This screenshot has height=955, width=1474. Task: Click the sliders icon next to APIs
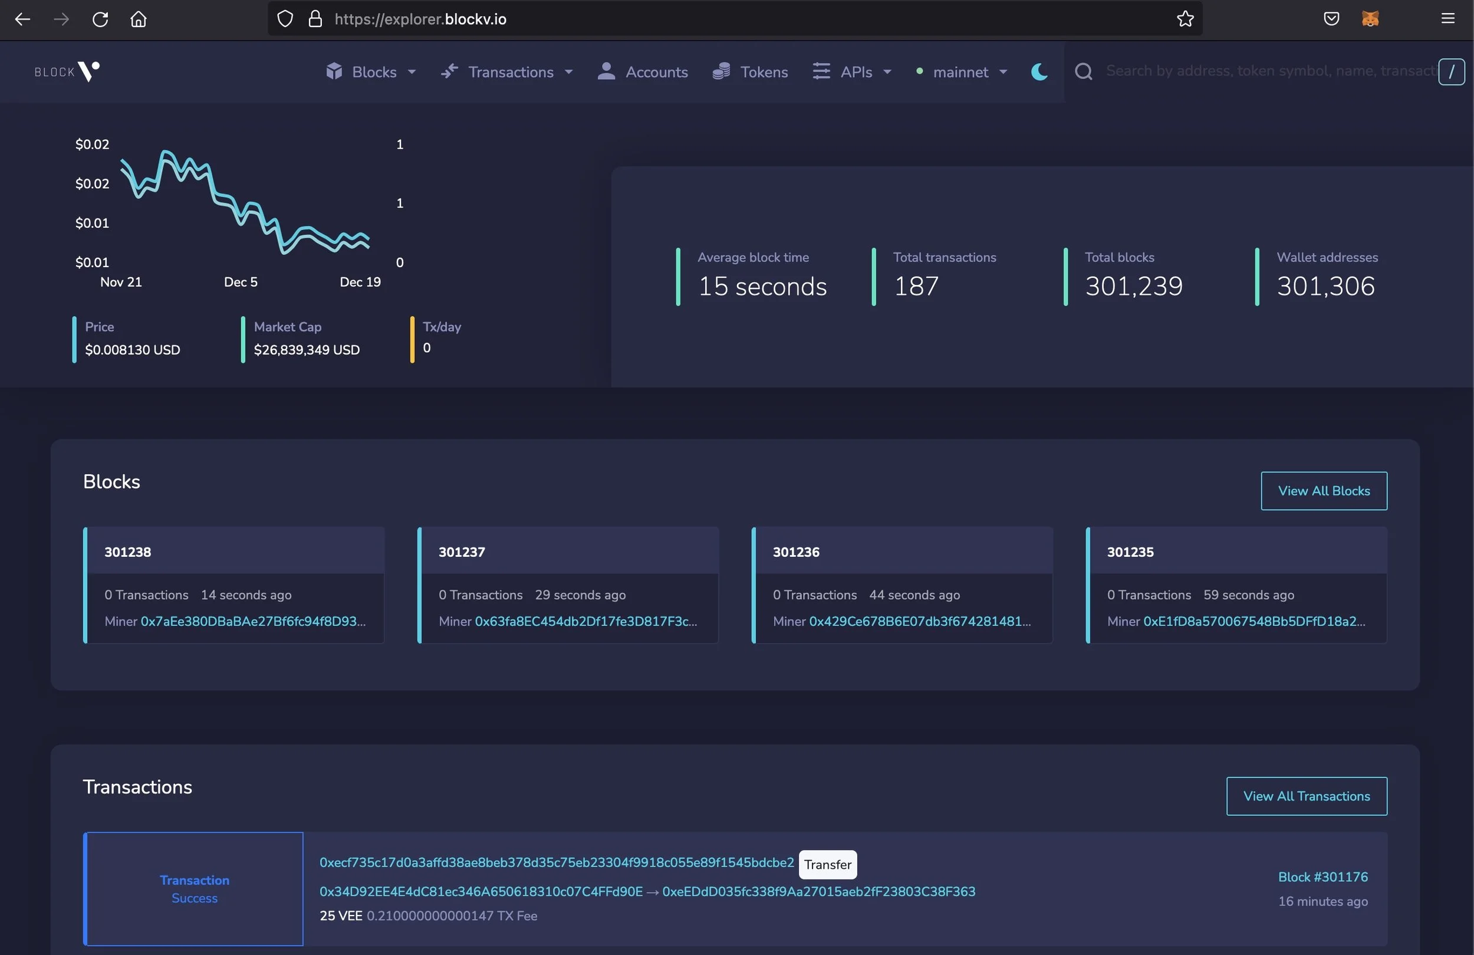821,71
